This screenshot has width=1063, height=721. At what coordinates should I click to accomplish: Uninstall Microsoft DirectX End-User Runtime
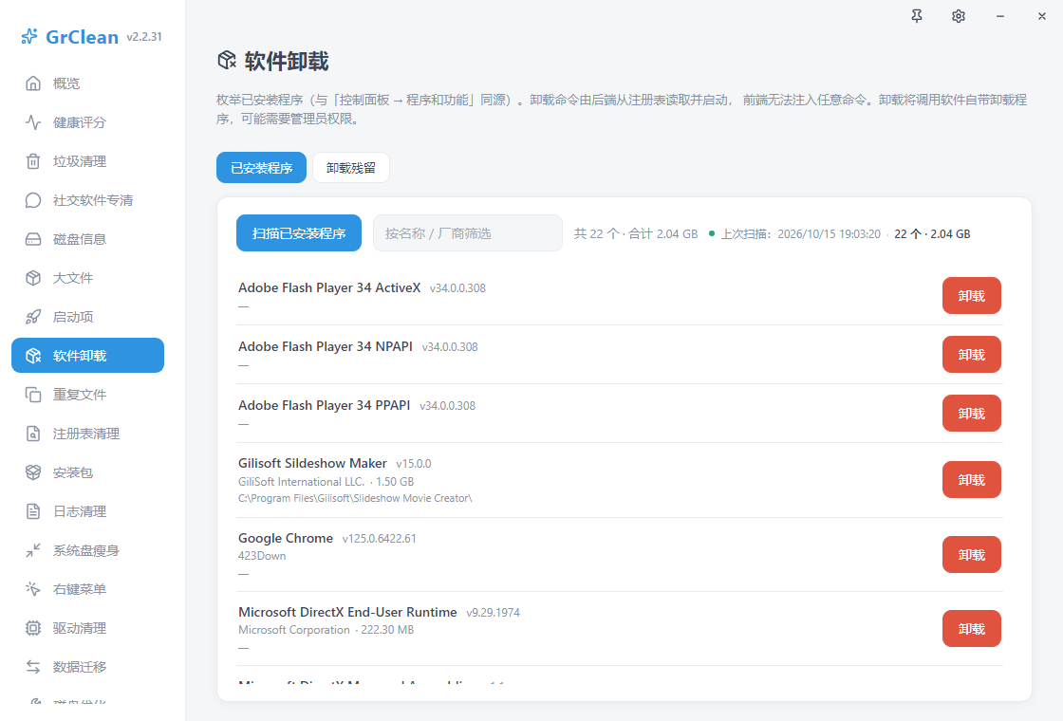point(972,629)
